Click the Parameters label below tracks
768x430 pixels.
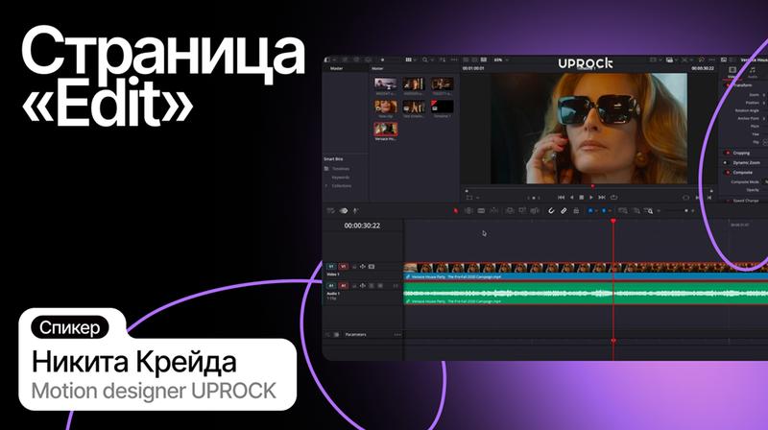point(355,335)
